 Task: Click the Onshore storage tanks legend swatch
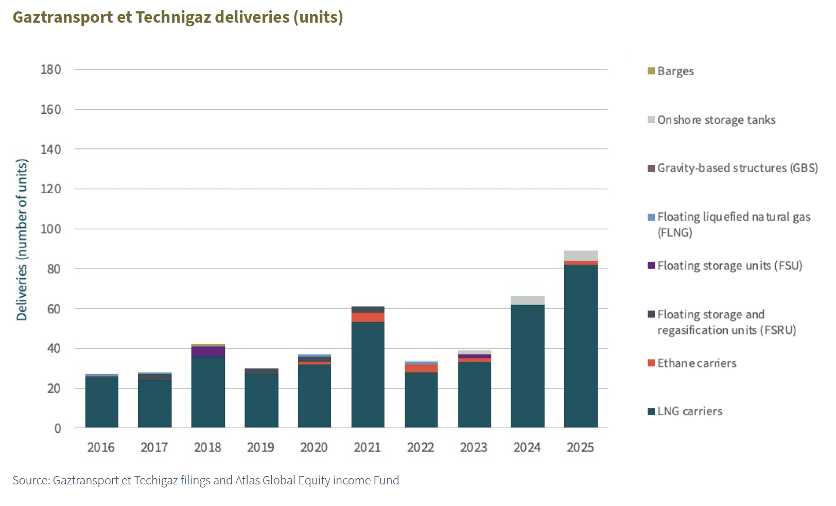click(x=651, y=120)
